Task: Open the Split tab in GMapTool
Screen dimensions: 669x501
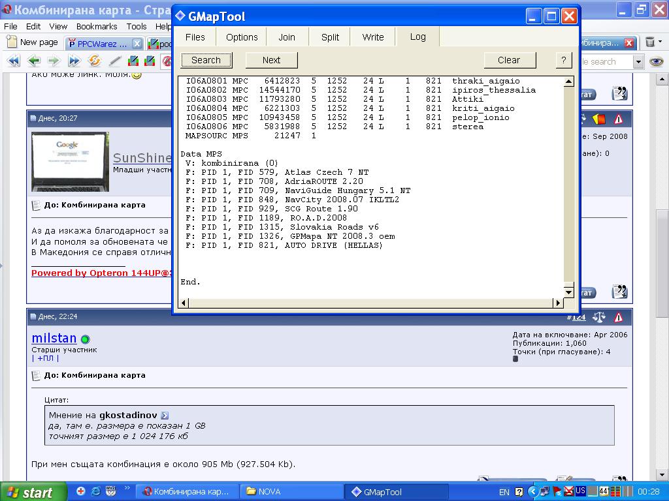Action: 330,37
